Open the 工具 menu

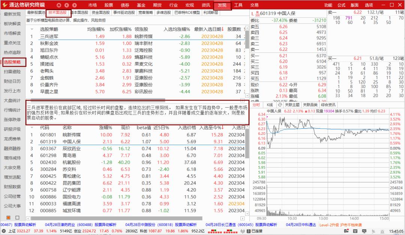(x=238, y=5)
